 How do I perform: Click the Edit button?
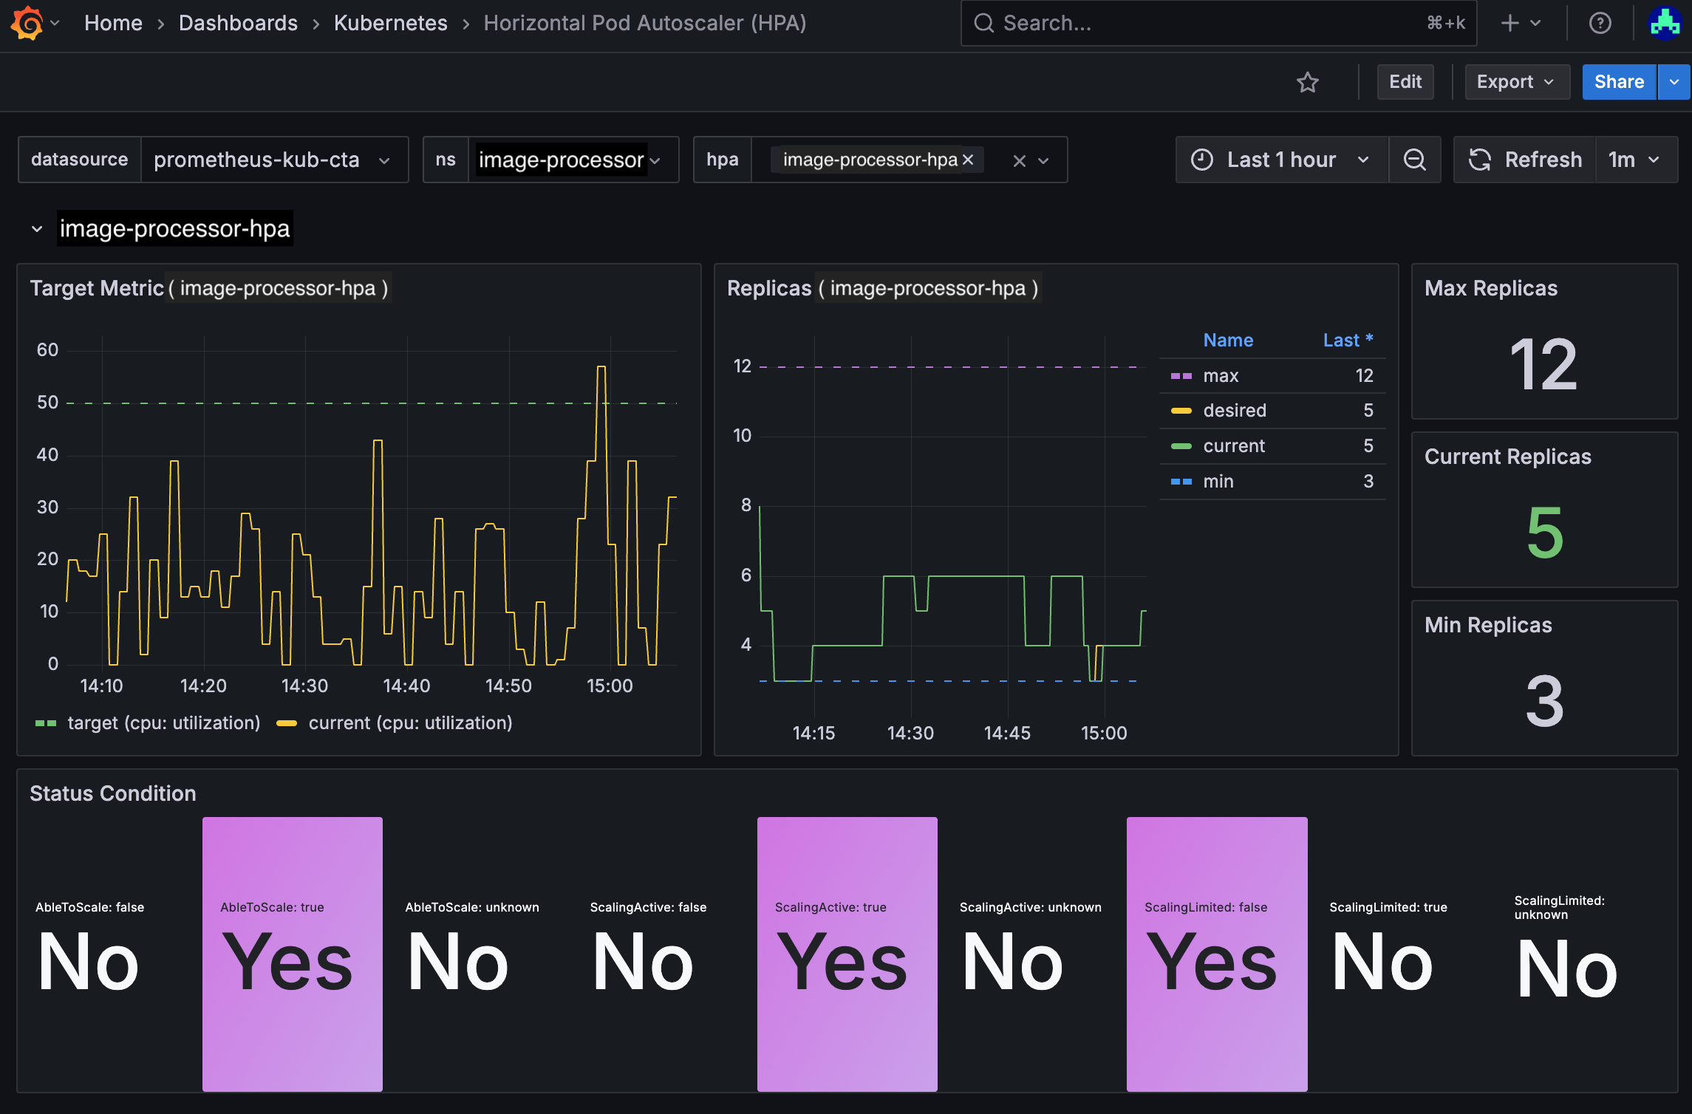click(1405, 82)
